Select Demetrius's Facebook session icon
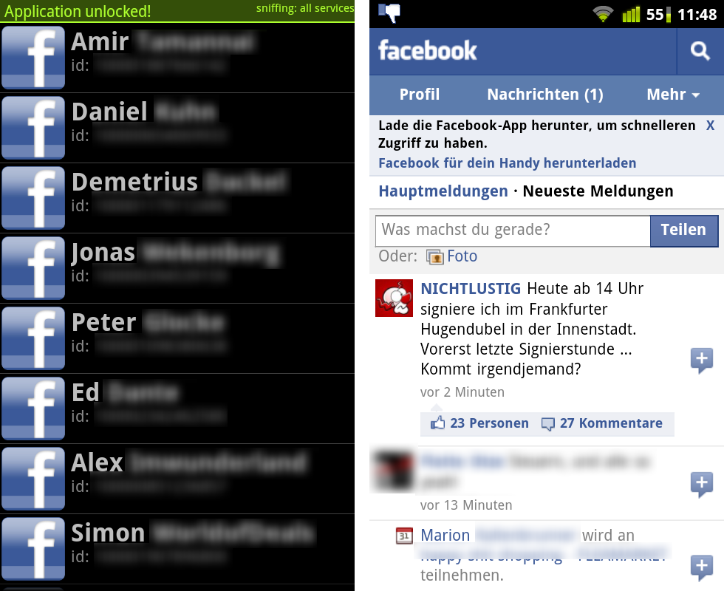Screen dimensions: 724x591 [x=33, y=198]
